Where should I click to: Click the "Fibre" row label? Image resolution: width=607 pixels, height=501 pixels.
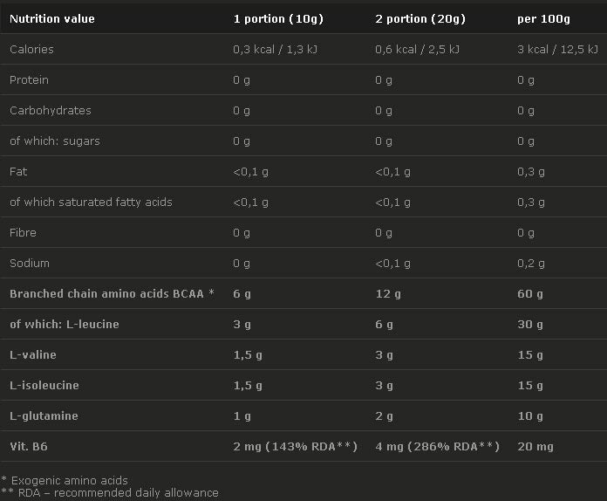(23, 232)
